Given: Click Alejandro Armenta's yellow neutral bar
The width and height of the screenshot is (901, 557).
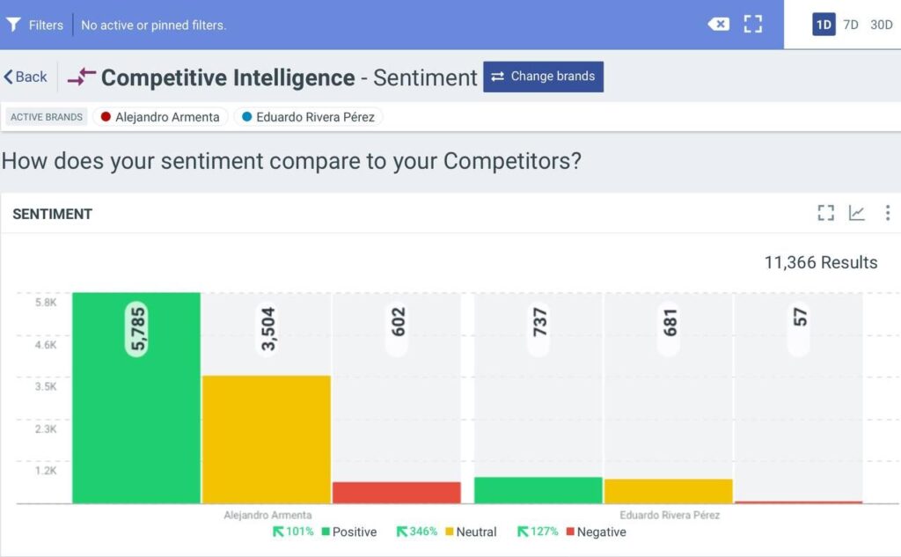Looking at the screenshot, I should coord(267,440).
